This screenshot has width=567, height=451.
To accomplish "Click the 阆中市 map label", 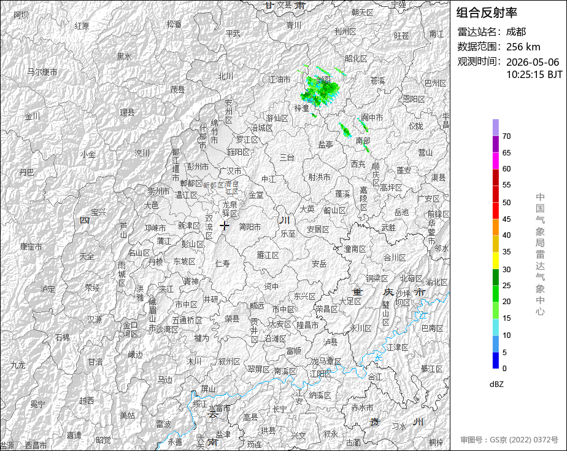I will pos(372,117).
